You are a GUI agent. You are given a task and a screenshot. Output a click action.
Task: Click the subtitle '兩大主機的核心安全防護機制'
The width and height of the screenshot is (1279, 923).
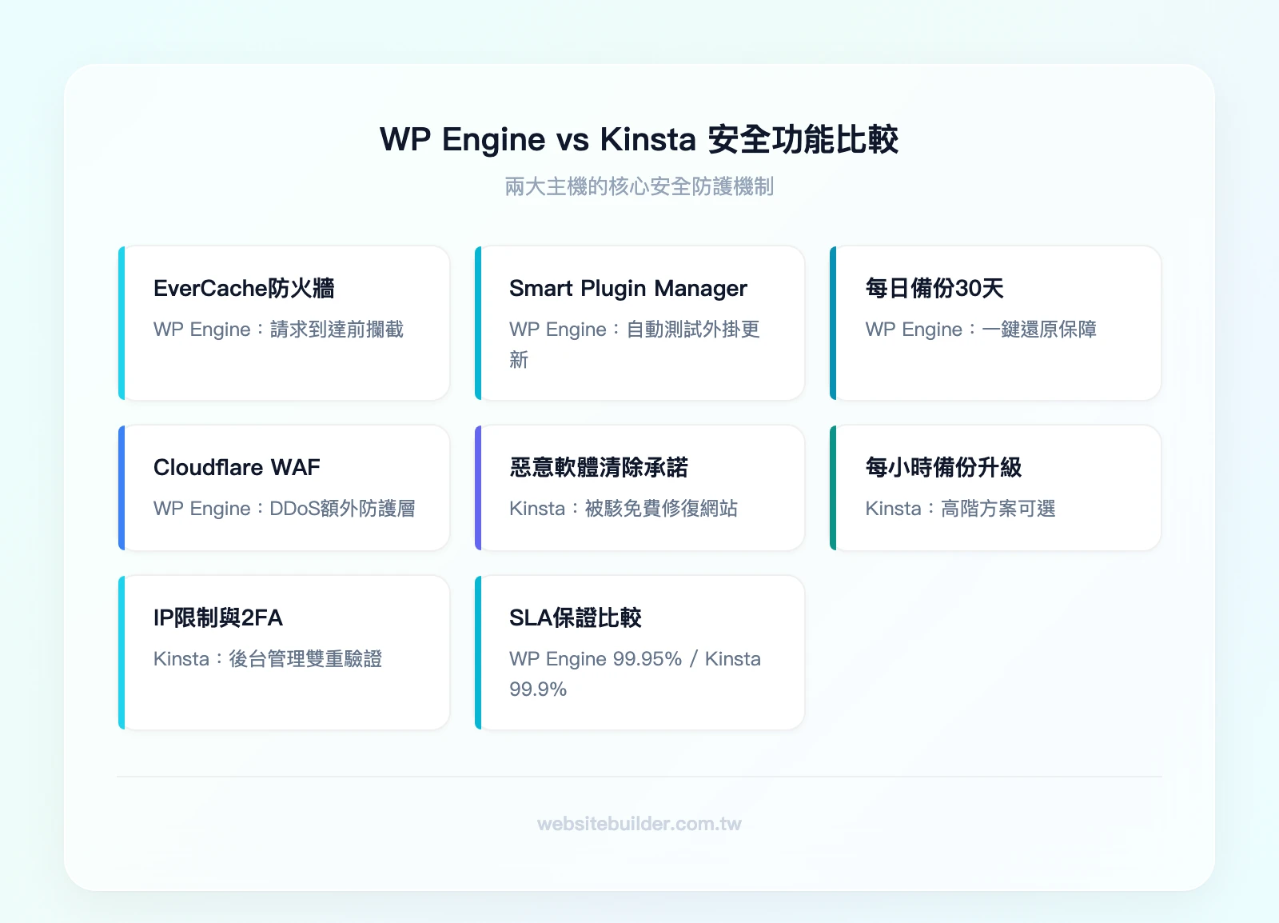coord(639,186)
